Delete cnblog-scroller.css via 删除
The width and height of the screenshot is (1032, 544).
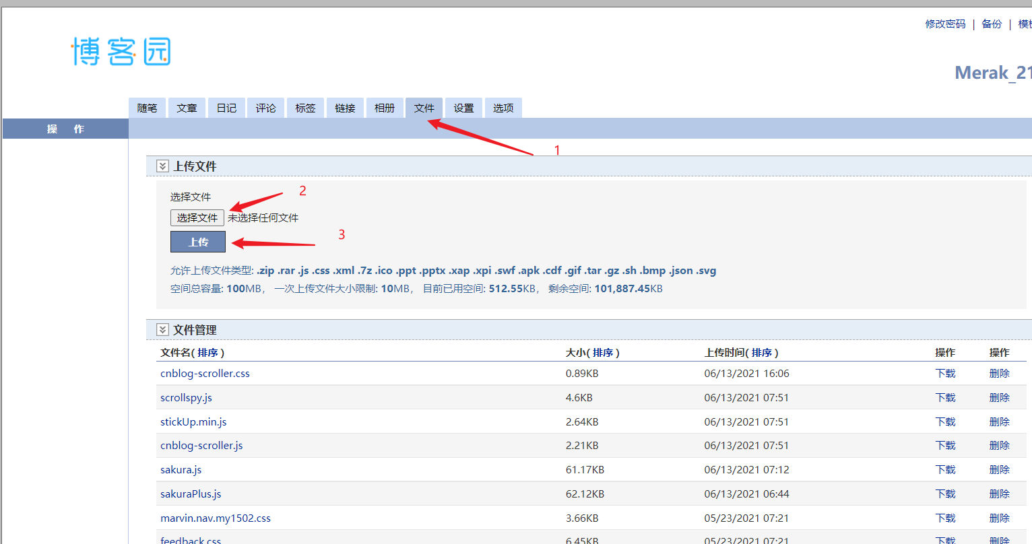999,373
